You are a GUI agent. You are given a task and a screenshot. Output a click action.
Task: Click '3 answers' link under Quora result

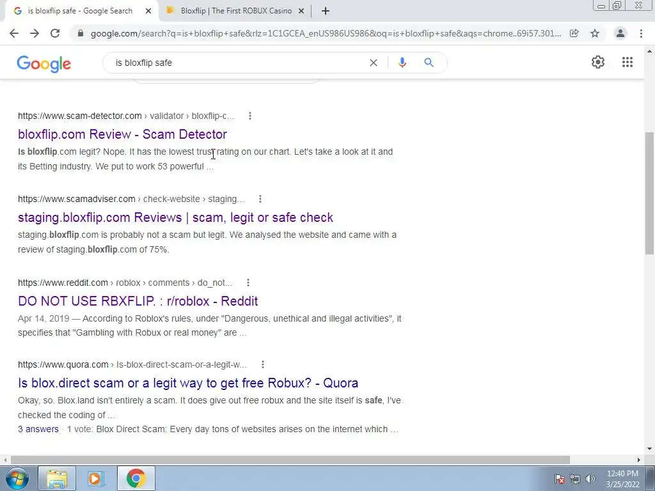pos(38,429)
